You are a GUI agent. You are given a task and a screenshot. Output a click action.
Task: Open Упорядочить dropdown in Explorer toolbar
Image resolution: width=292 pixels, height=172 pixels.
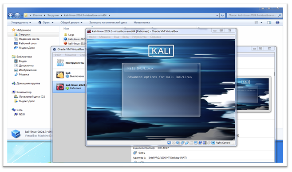pyautogui.click(x=21, y=23)
